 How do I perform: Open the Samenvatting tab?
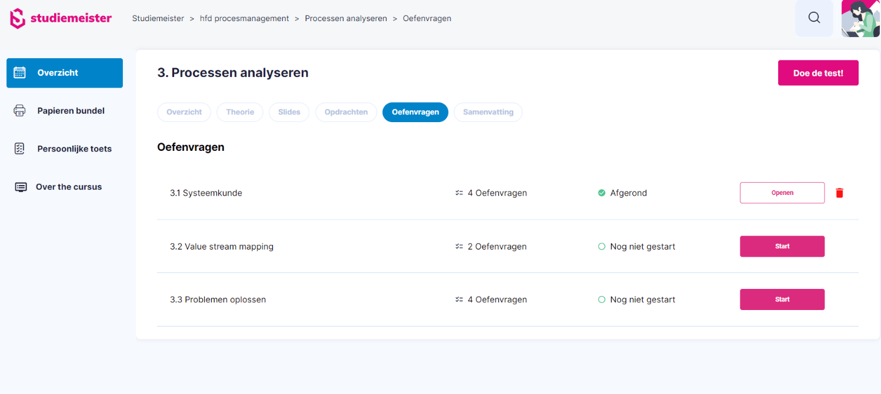(488, 112)
